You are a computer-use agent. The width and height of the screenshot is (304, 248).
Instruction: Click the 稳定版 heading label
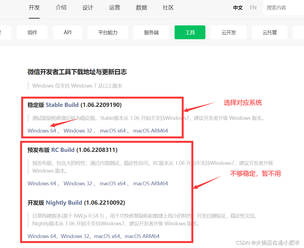point(36,105)
